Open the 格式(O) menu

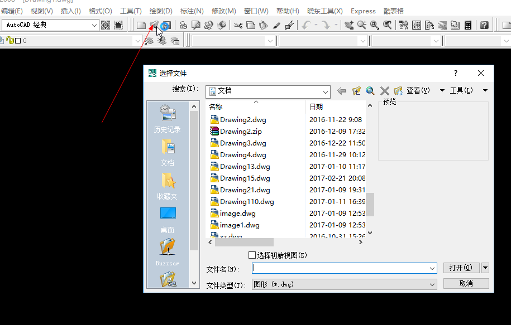coord(100,11)
